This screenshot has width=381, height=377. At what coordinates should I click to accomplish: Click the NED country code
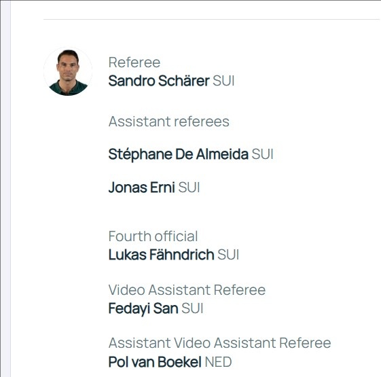[x=219, y=362]
